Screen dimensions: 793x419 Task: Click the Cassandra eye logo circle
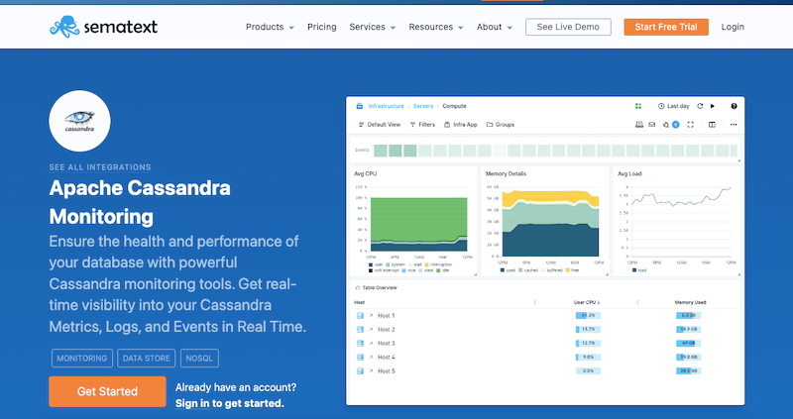79,121
